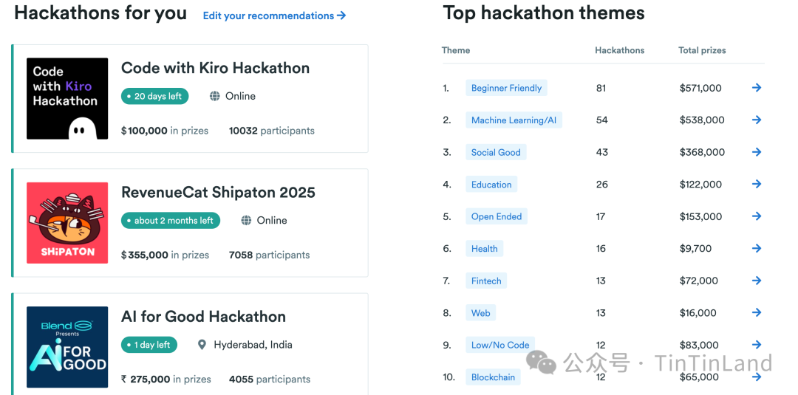Click arrow icon in Fintech row

757,281
